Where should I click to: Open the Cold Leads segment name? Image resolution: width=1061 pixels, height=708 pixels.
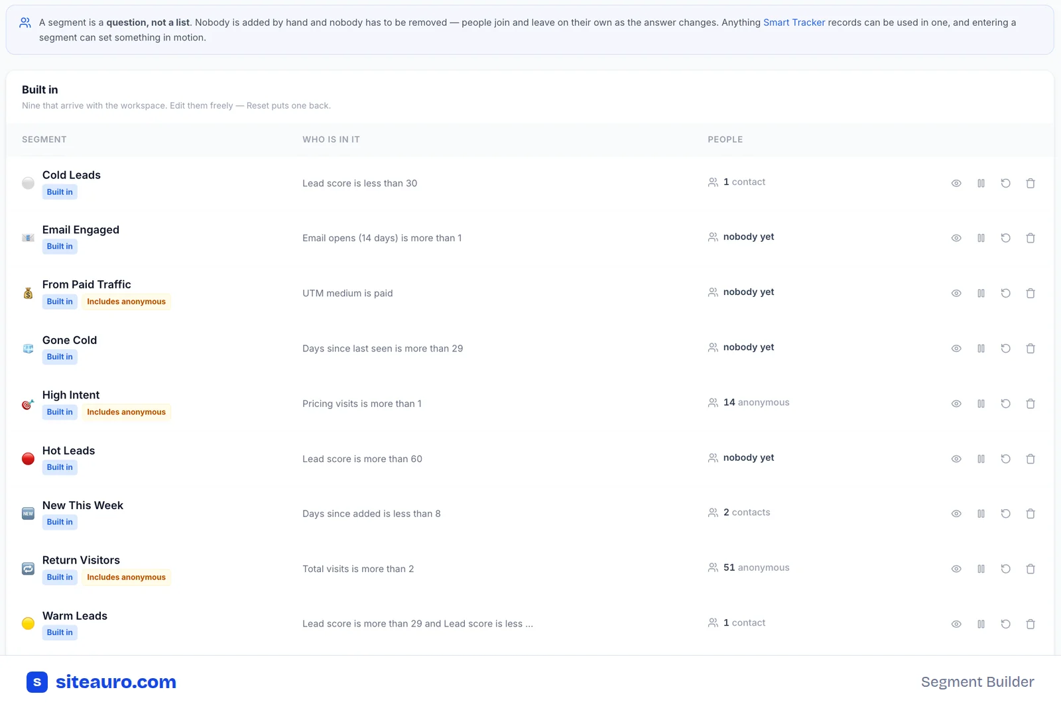click(x=72, y=175)
